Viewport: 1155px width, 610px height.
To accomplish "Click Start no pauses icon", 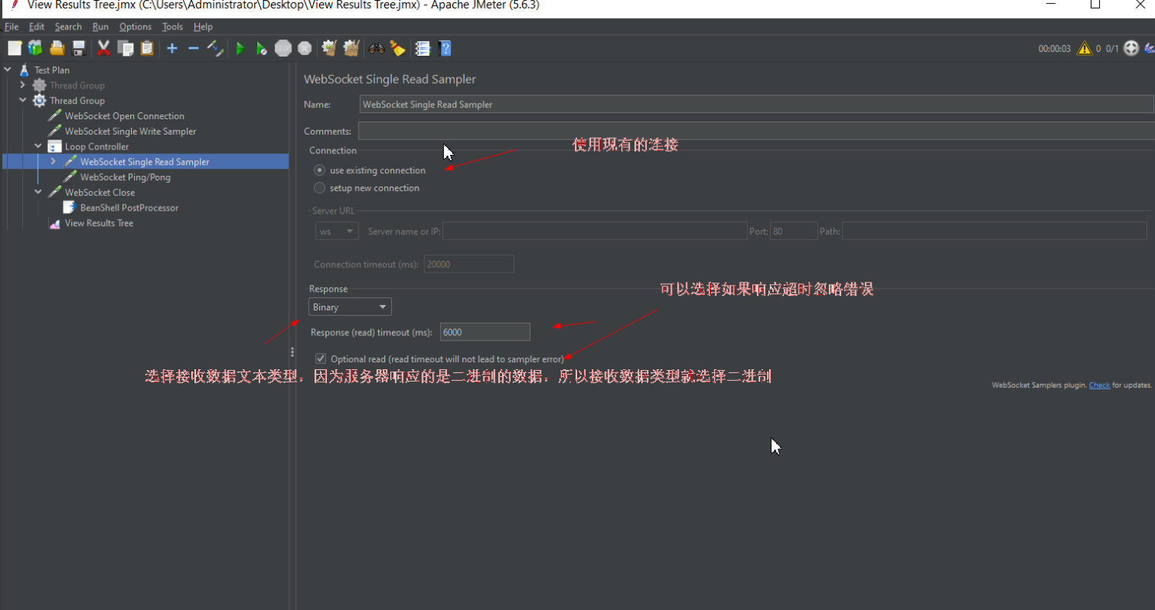I will click(x=262, y=48).
